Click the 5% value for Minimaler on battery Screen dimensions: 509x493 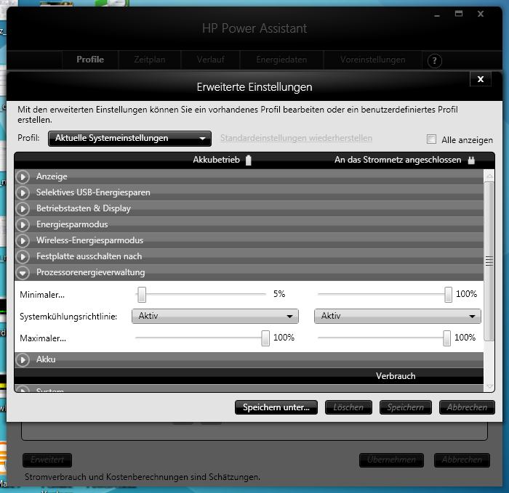tap(279, 294)
